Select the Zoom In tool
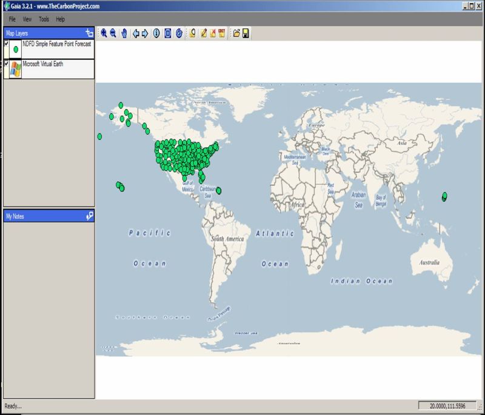 coord(104,33)
